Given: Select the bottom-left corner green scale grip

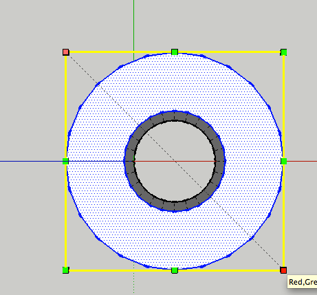Looking at the screenshot, I should [65, 270].
